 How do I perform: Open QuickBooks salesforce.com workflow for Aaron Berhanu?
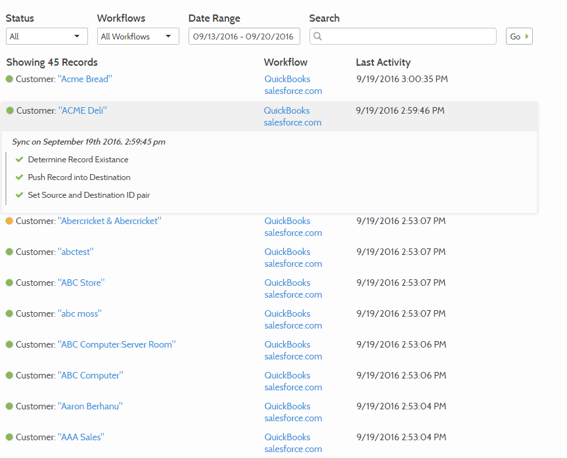[x=293, y=412]
